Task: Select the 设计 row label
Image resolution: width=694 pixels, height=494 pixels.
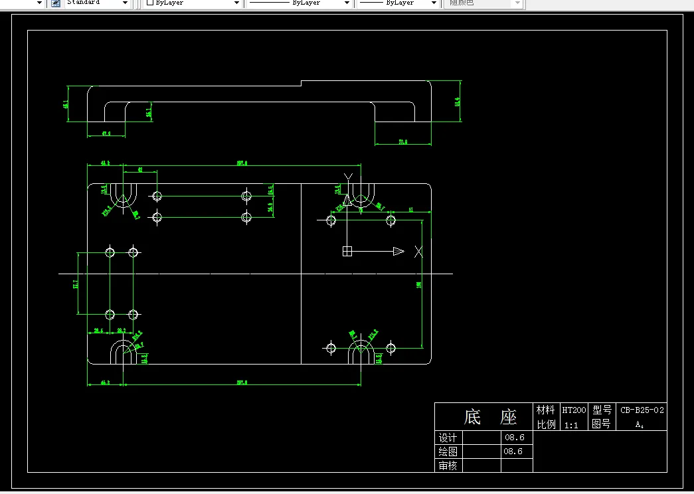Action: [448, 438]
